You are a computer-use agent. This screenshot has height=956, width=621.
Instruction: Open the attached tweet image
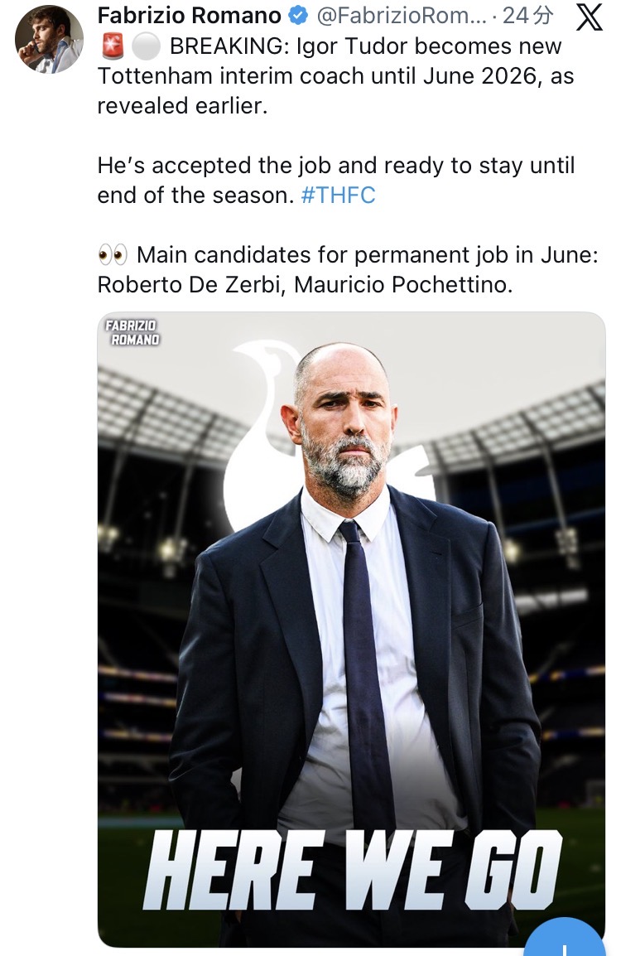click(351, 630)
